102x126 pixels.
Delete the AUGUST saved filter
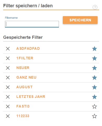8,87
